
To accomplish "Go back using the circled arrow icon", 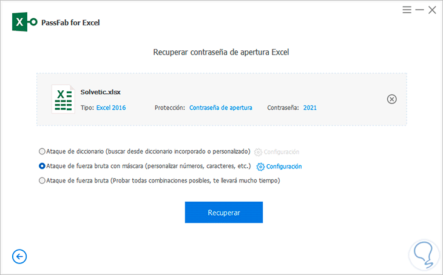I will coord(19,256).
